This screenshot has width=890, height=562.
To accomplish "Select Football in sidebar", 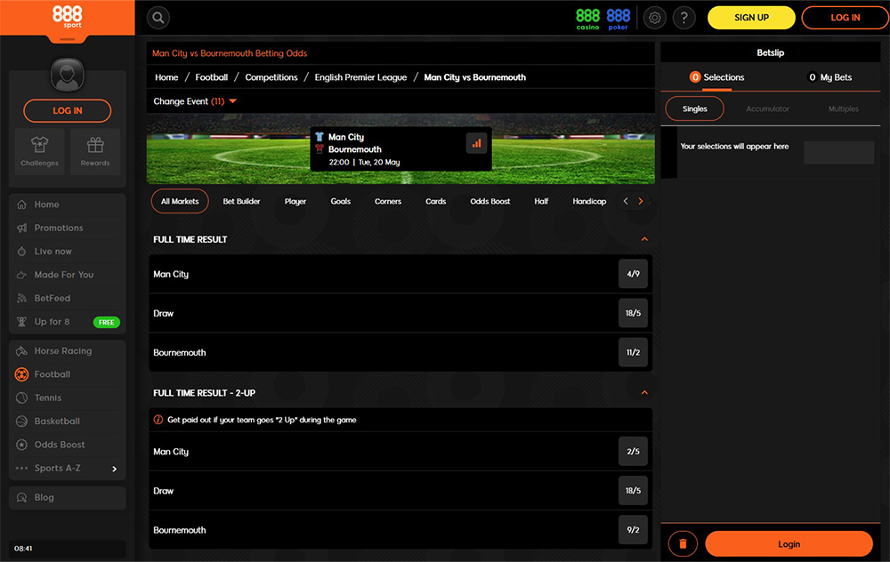I will 68,374.
